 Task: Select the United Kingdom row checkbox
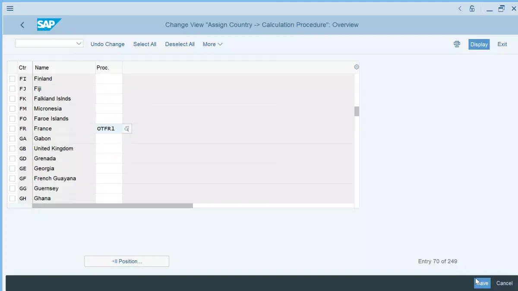coord(12,148)
